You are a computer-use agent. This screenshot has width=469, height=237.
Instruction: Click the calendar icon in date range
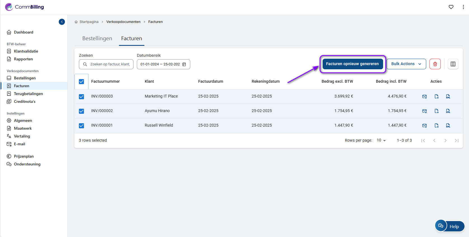click(184, 64)
